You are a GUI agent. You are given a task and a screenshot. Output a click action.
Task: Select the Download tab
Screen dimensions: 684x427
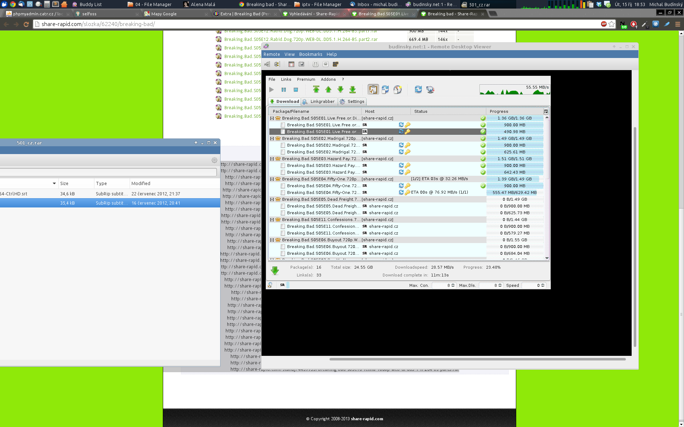[x=285, y=101]
